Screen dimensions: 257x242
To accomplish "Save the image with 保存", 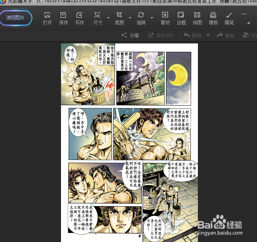I will coord(63,18).
